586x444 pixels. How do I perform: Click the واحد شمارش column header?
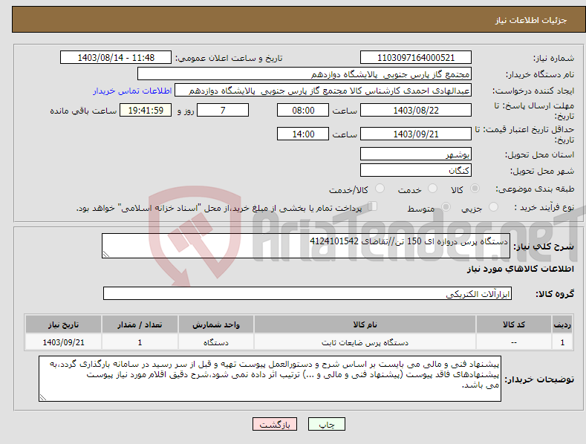coord(216,324)
